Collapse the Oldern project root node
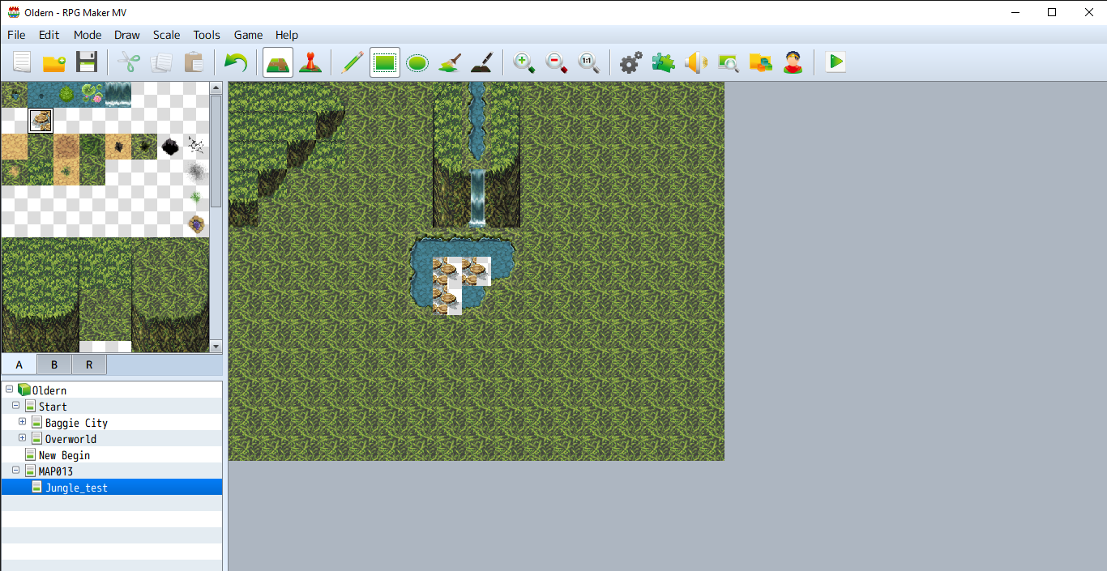1107x571 pixels. coord(9,390)
